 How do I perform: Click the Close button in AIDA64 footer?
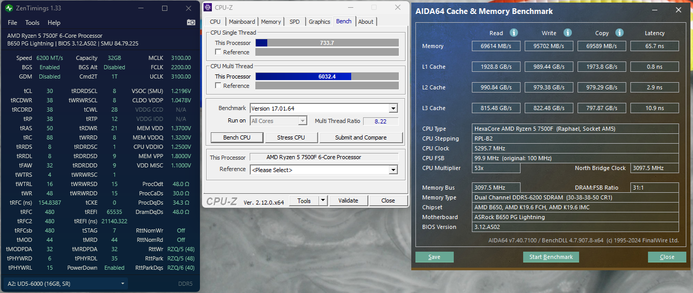coord(667,257)
